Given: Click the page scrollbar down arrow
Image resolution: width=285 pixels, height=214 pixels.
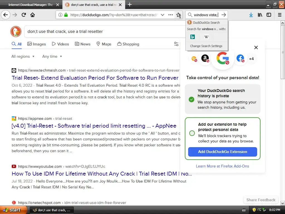Looking at the screenshot, I should pos(283,203).
